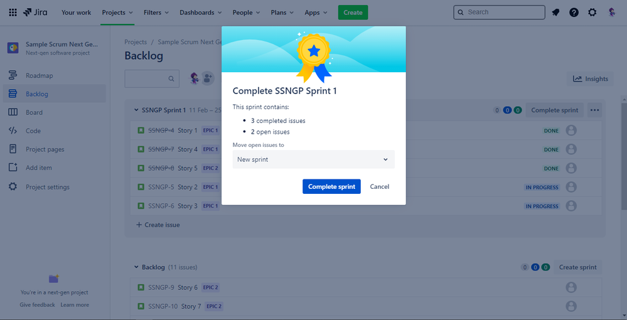This screenshot has width=627, height=320.
Task: Click the unassigned avatar for SSNGP-8
Action: pos(571,168)
